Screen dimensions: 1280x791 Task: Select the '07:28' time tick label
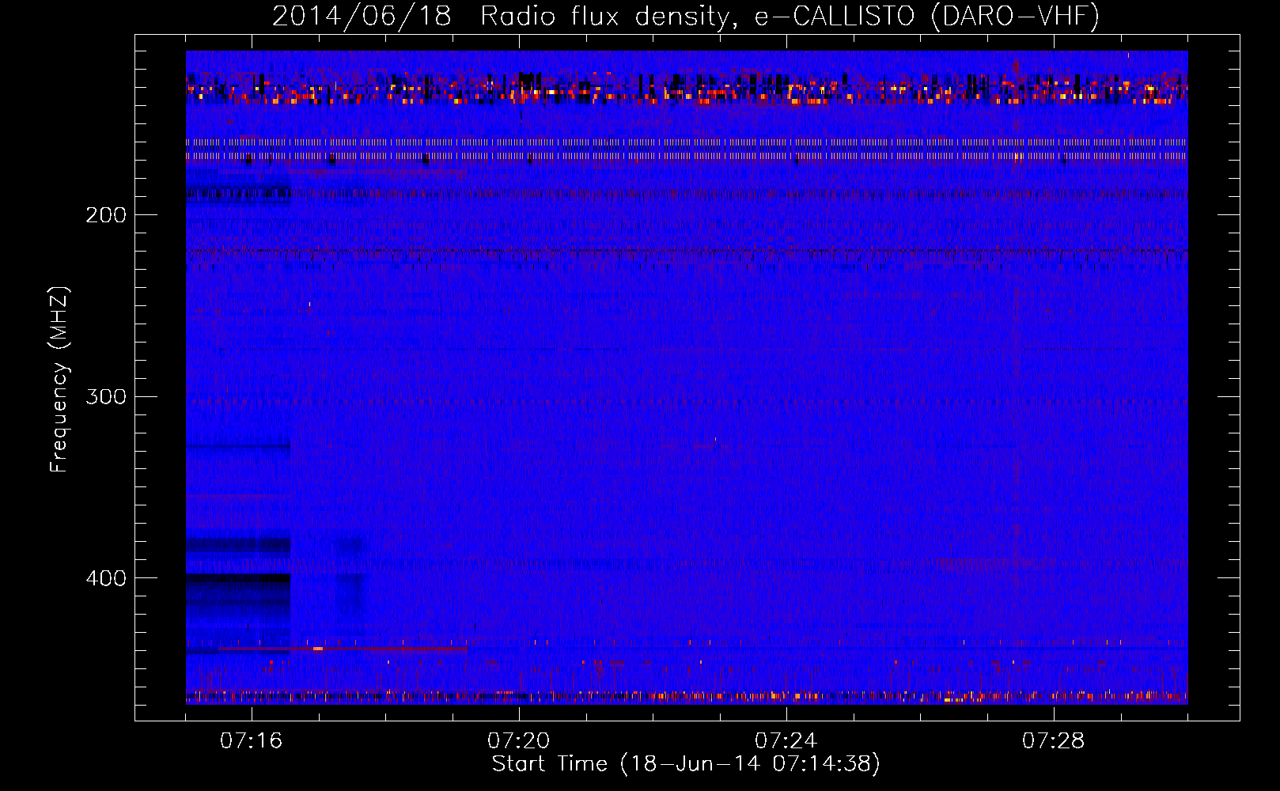1054,741
